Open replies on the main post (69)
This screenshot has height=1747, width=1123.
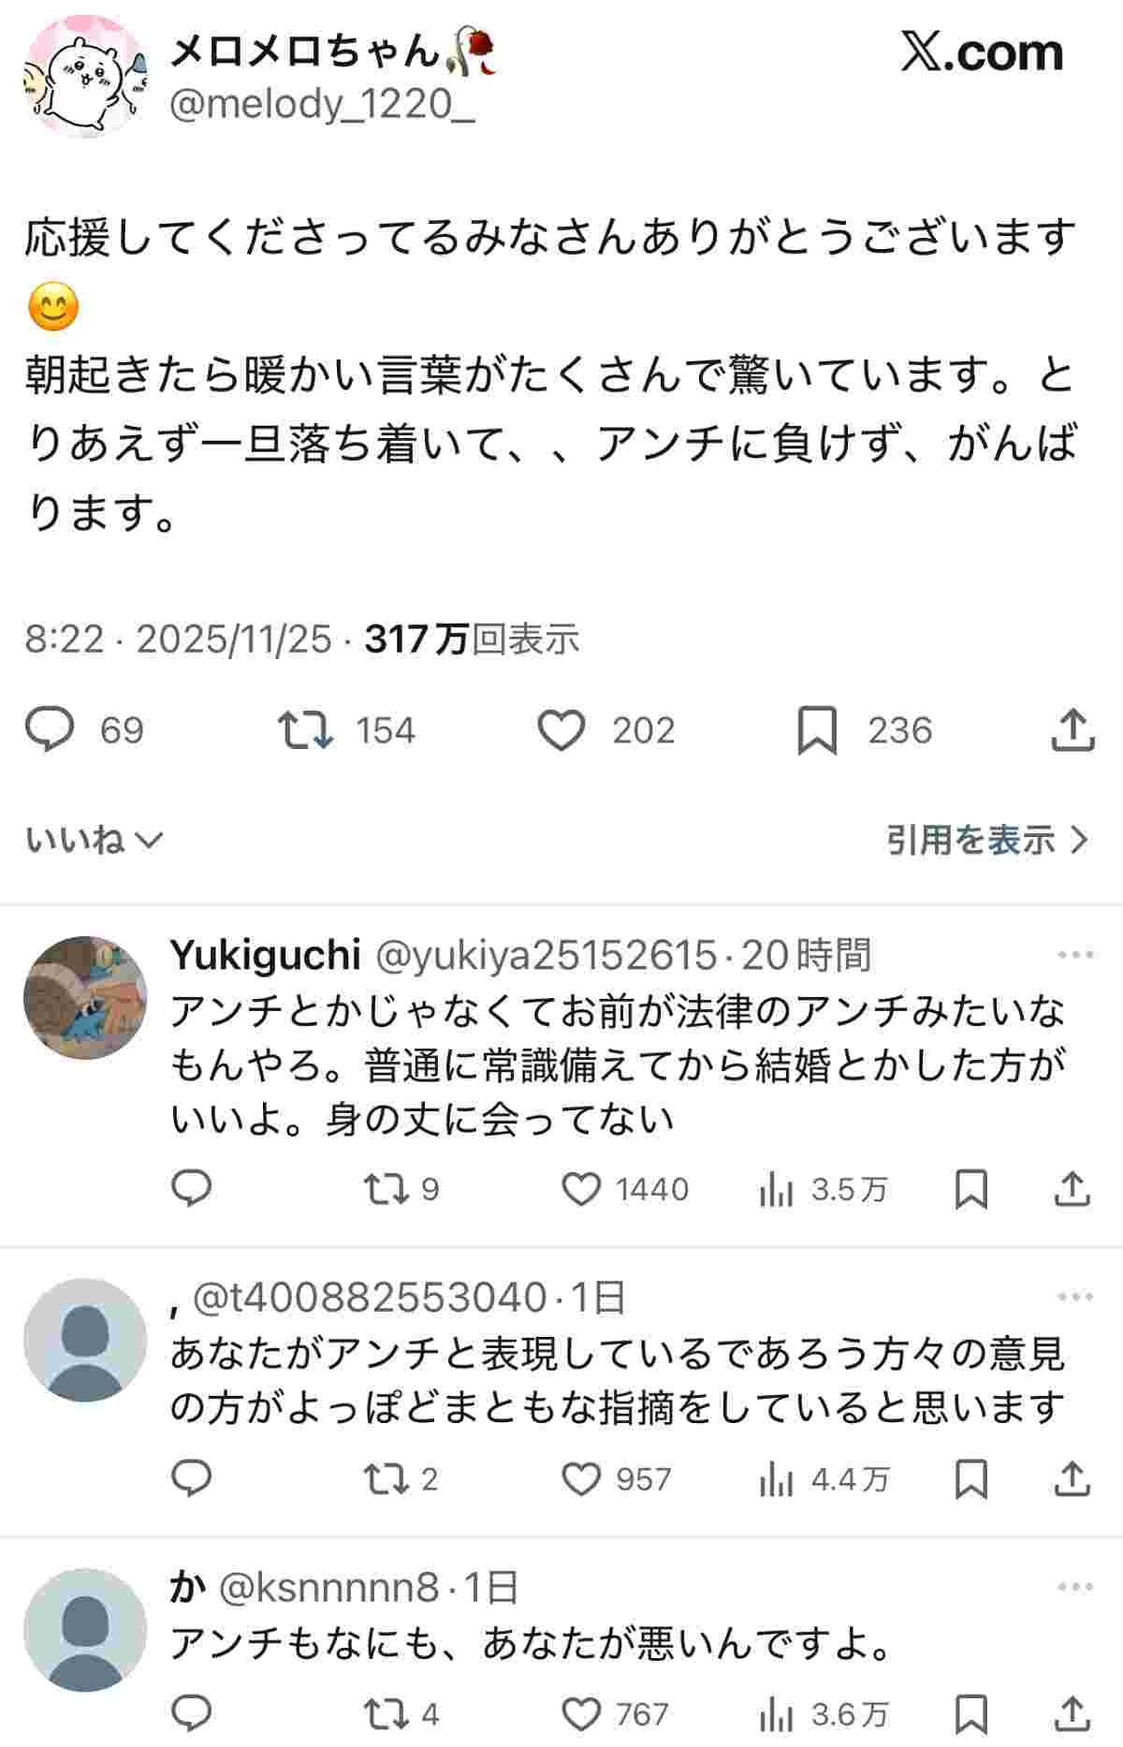[x=49, y=731]
